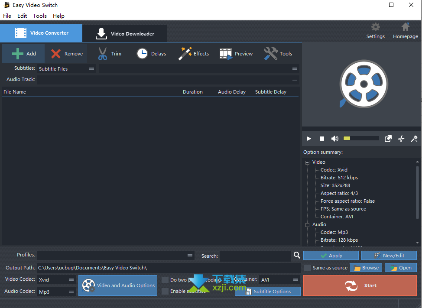
Task: Click the red Remove X icon
Action: (x=56, y=54)
